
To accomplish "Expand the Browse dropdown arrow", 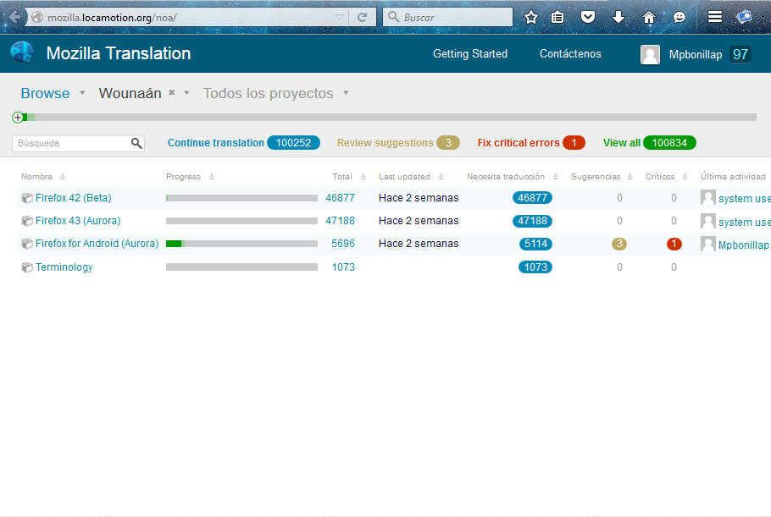I will point(83,93).
